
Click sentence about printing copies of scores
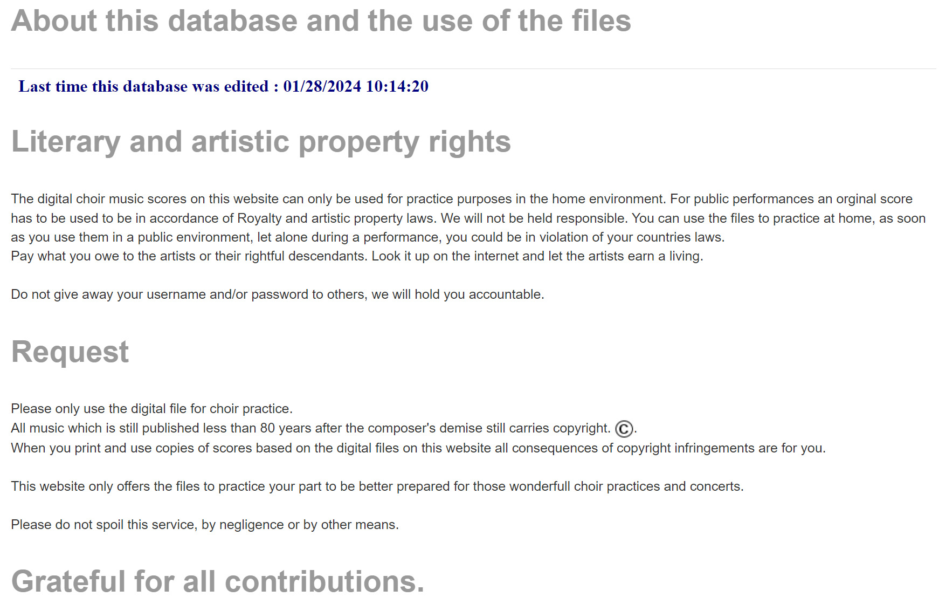[418, 448]
